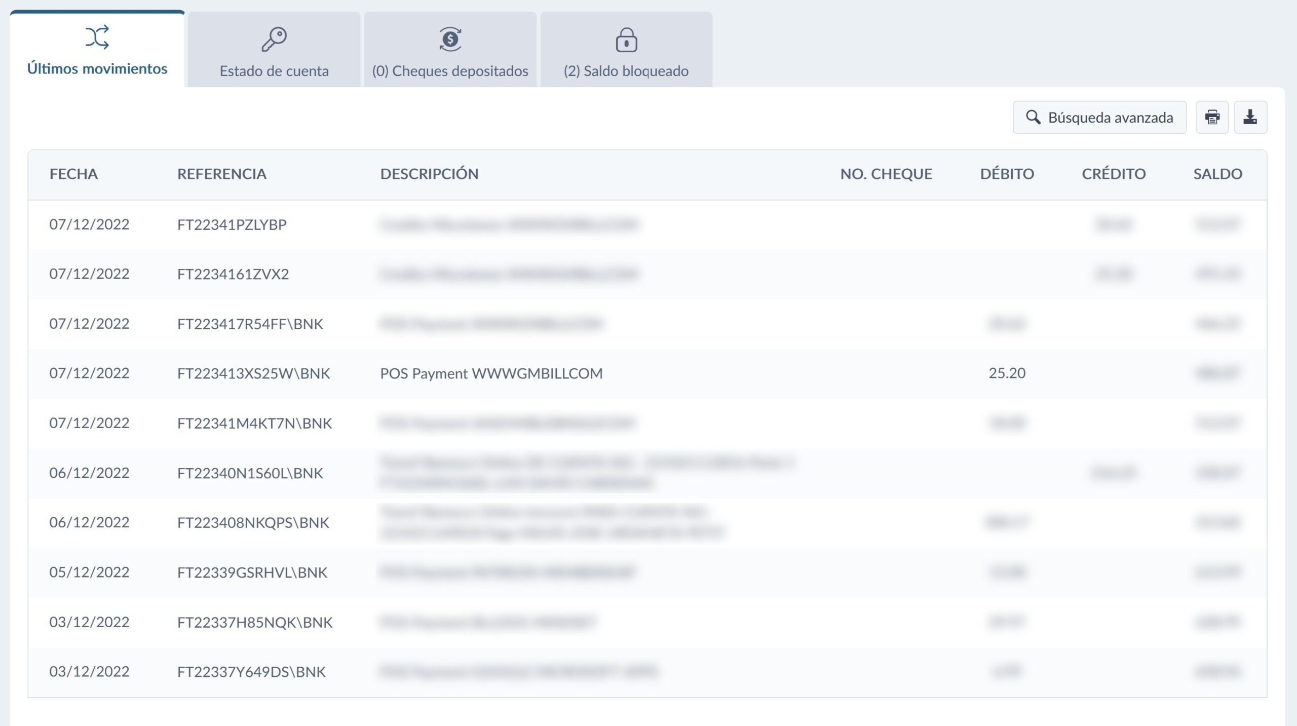Click the REFERENCIA column header
This screenshot has height=726, width=1297.
(x=221, y=174)
